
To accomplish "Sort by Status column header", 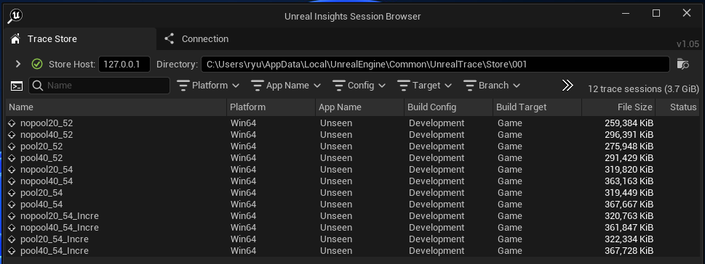I will tap(677, 107).
